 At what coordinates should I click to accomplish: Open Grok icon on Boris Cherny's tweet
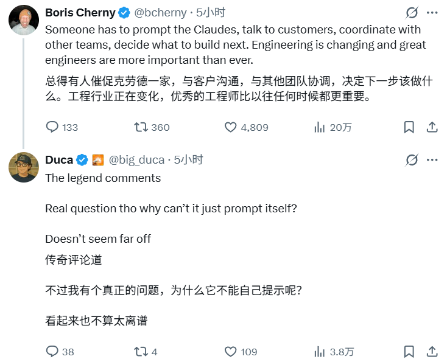pyautogui.click(x=412, y=13)
